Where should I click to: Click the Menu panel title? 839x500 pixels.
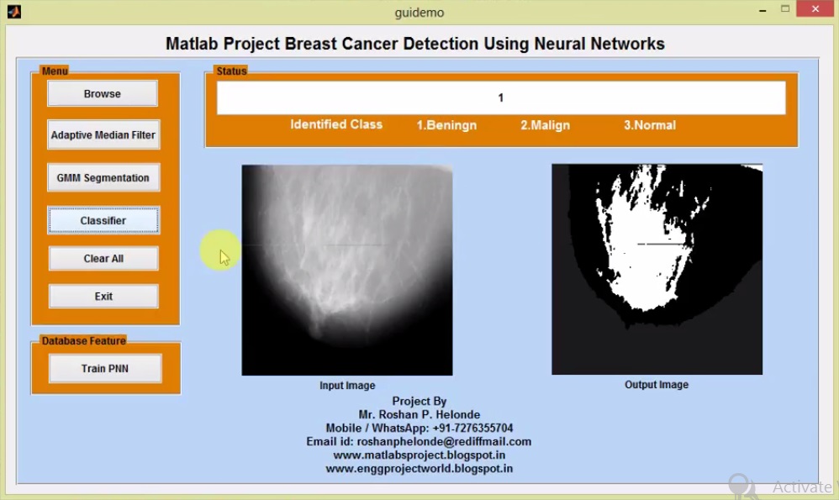pos(54,71)
